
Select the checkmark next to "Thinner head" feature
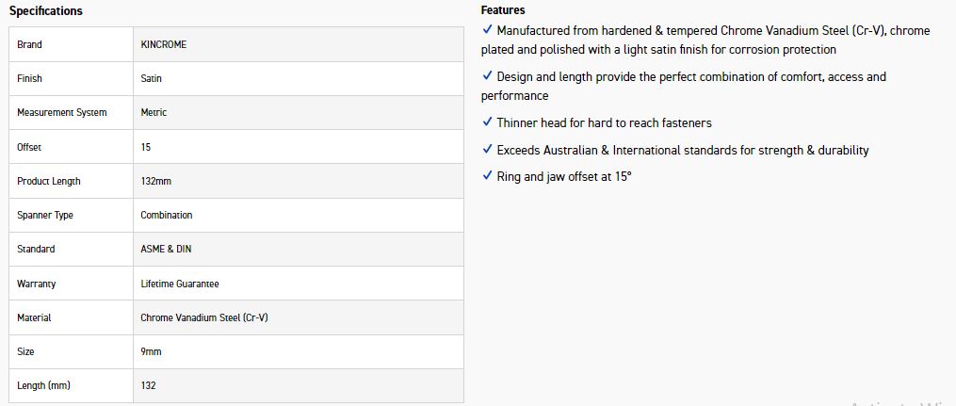click(x=487, y=122)
